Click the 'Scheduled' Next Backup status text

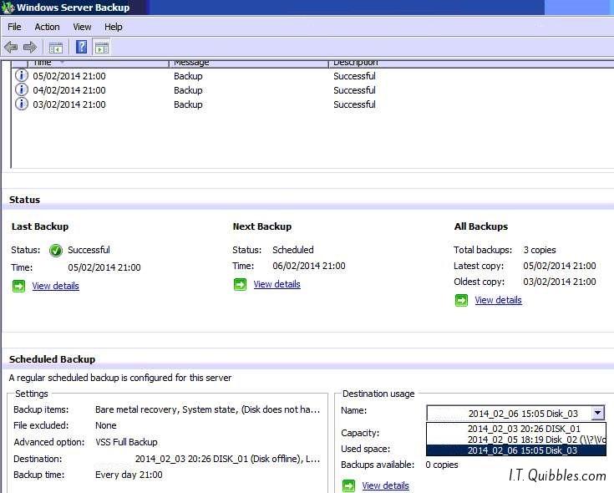(x=293, y=250)
